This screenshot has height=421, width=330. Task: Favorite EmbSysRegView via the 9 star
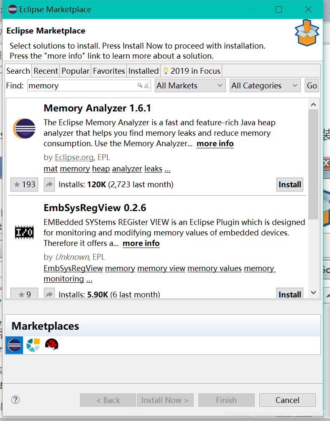24,293
